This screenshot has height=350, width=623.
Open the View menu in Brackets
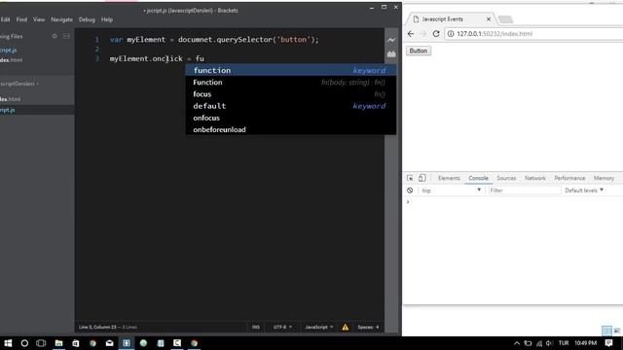click(x=39, y=19)
